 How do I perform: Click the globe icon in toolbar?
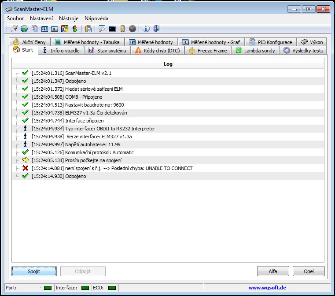tap(24, 29)
